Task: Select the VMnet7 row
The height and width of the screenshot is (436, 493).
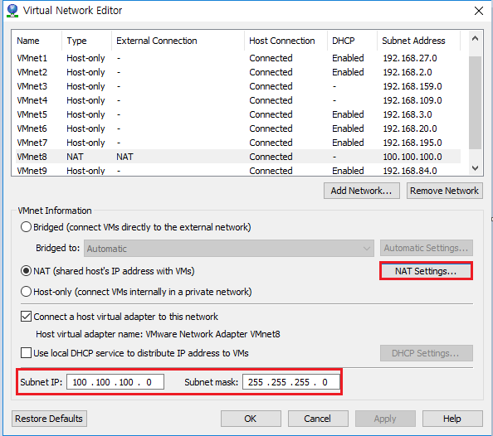Action: pos(238,143)
